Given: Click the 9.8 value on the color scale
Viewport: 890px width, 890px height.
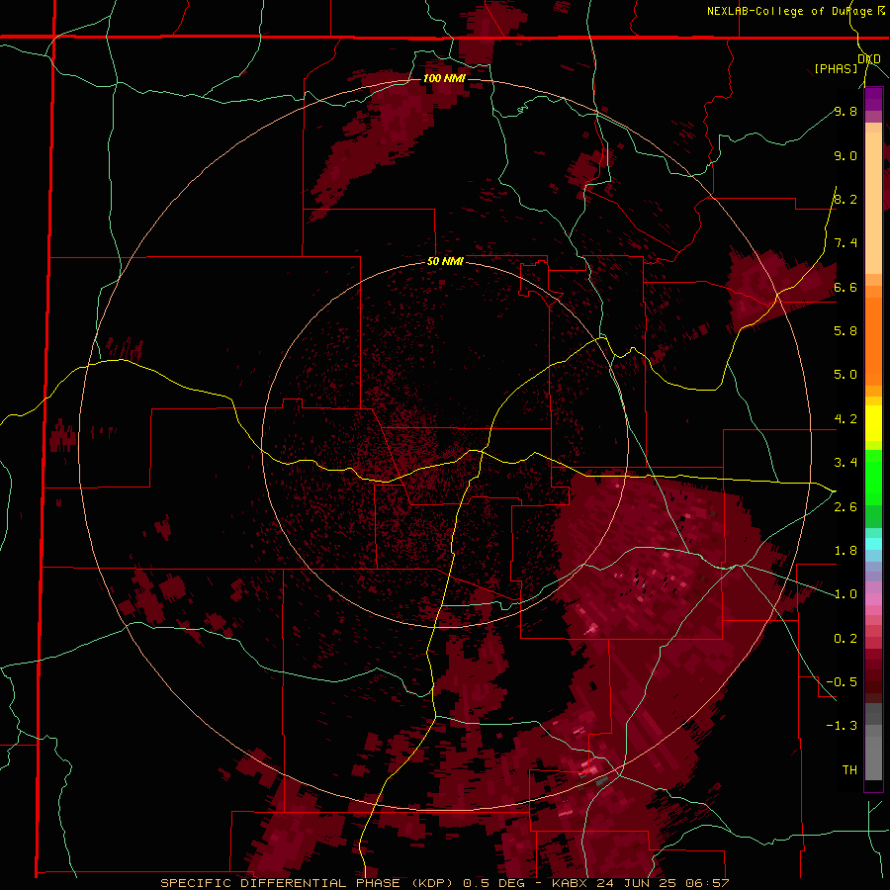Looking at the screenshot, I should (x=845, y=111).
